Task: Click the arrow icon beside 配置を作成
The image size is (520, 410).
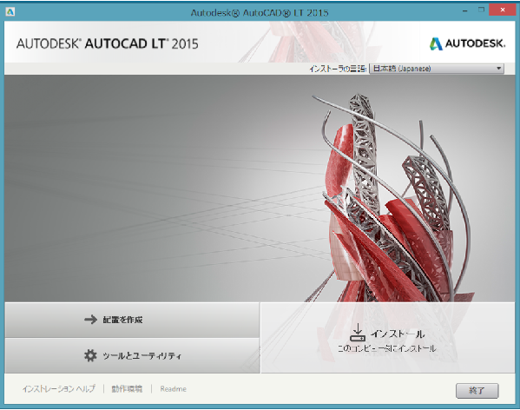Action: 90,320
